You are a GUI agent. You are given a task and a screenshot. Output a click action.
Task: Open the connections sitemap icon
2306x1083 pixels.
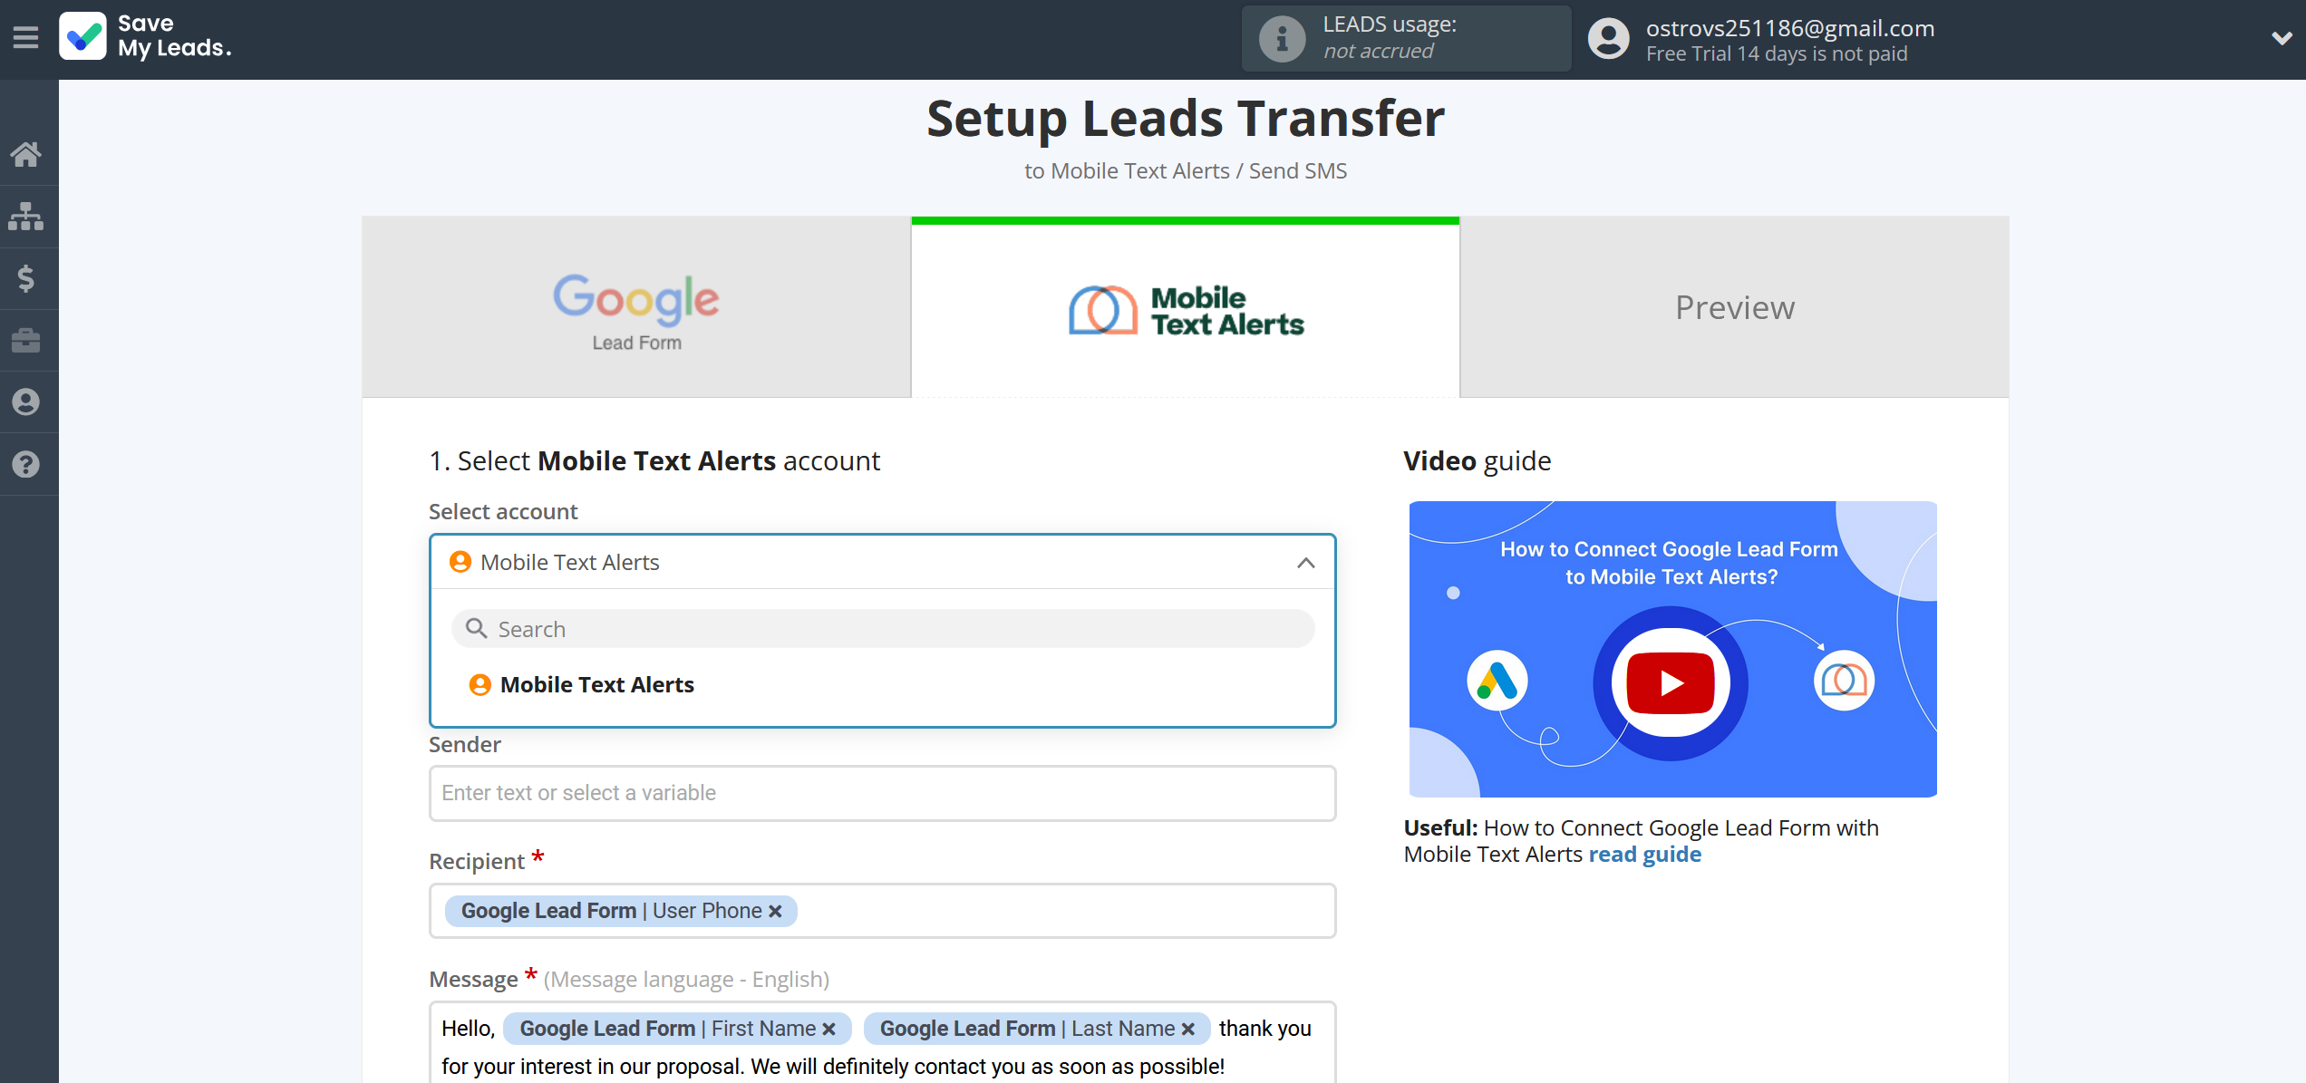coord(26,217)
